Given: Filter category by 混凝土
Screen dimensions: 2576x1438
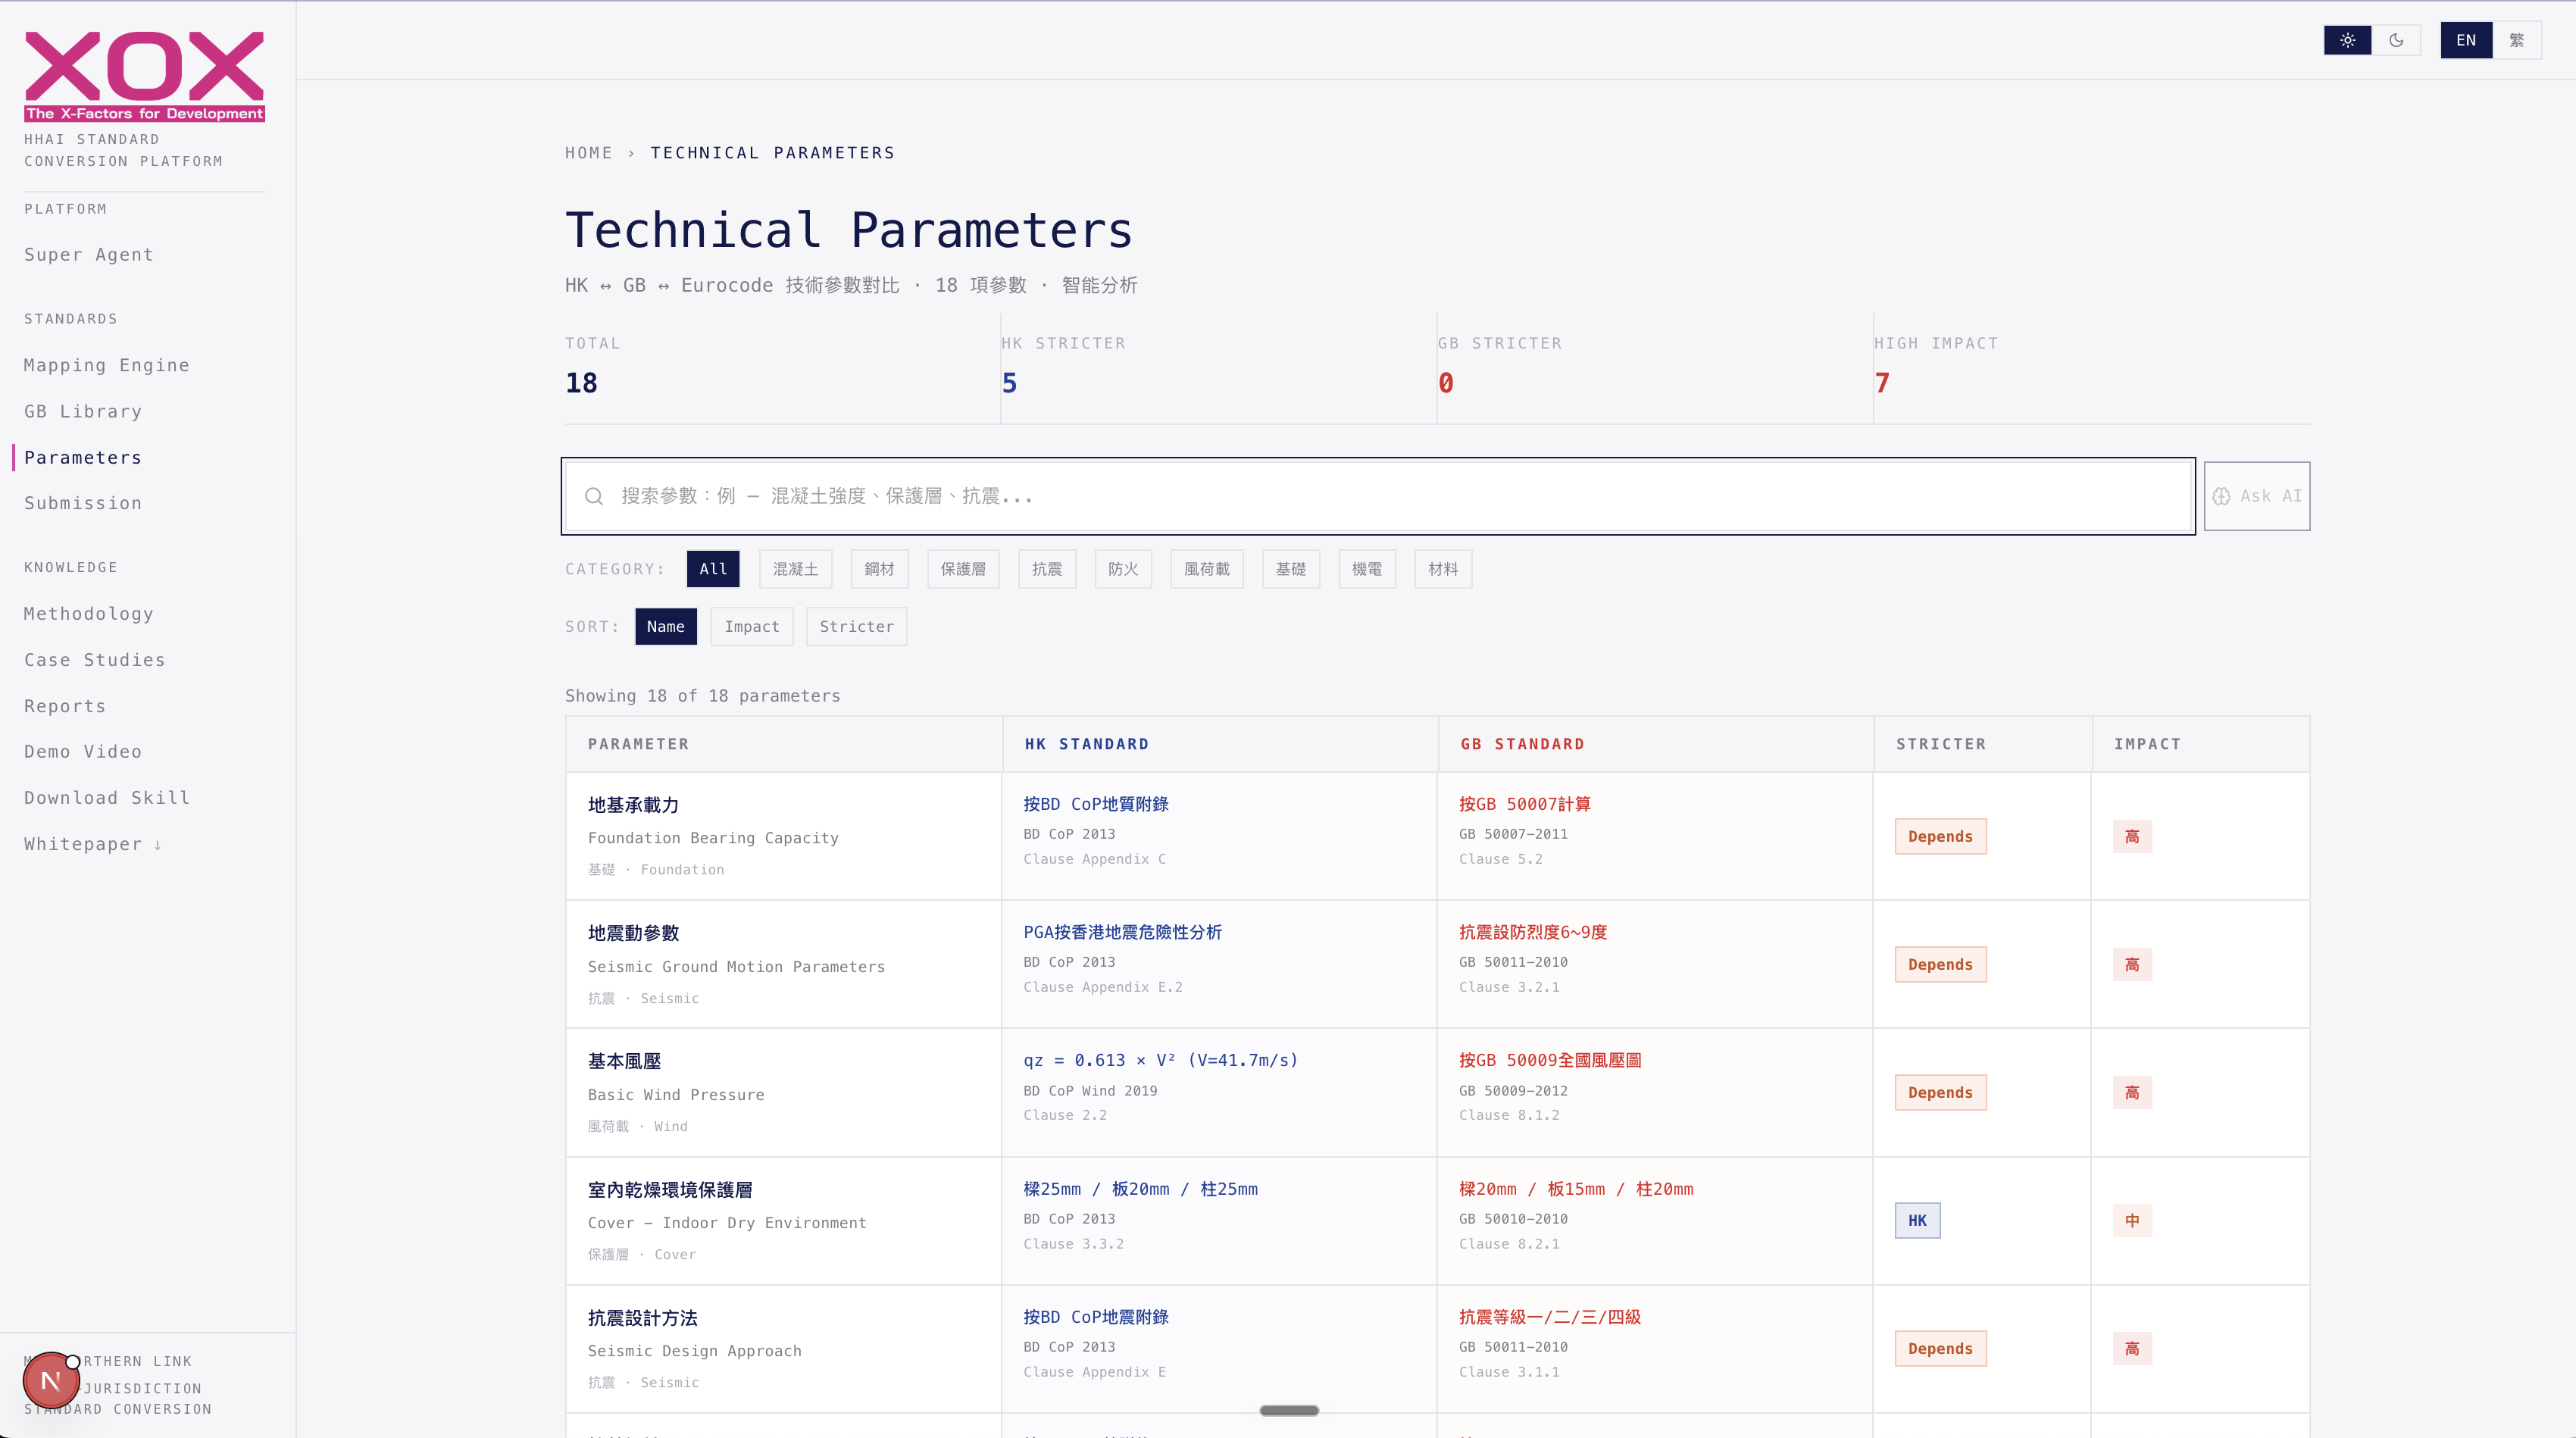Looking at the screenshot, I should [x=795, y=569].
